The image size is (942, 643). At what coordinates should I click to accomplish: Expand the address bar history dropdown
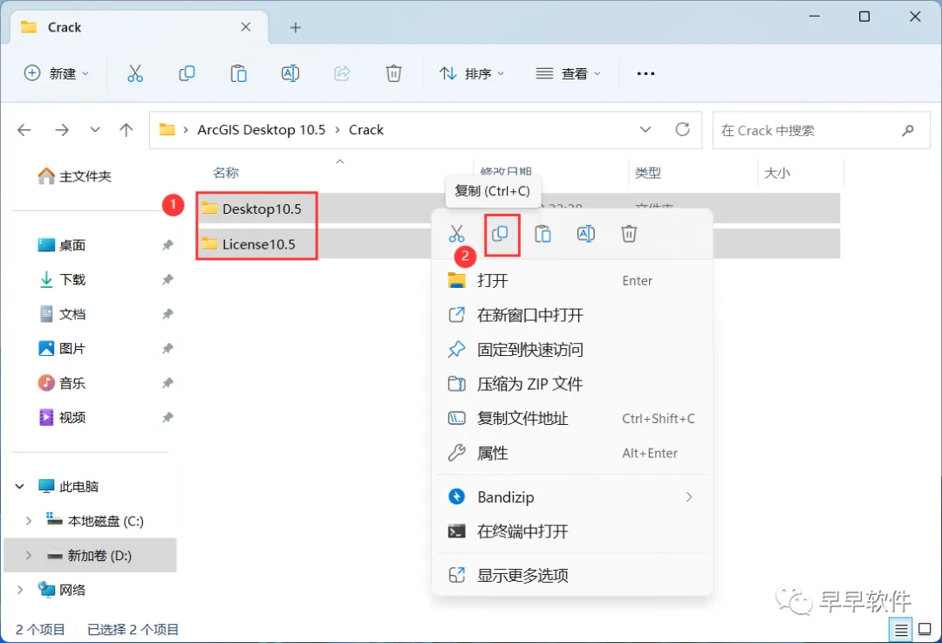[x=645, y=130]
